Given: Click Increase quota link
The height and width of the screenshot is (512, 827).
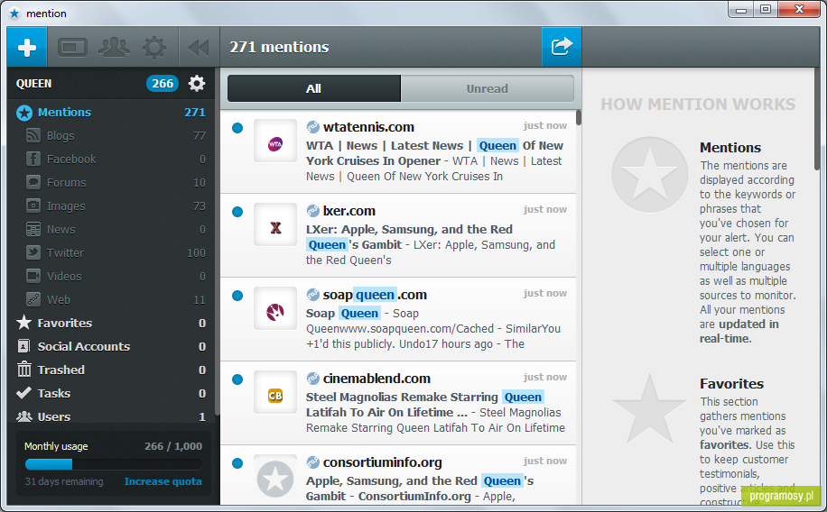Looking at the screenshot, I should click(x=163, y=481).
